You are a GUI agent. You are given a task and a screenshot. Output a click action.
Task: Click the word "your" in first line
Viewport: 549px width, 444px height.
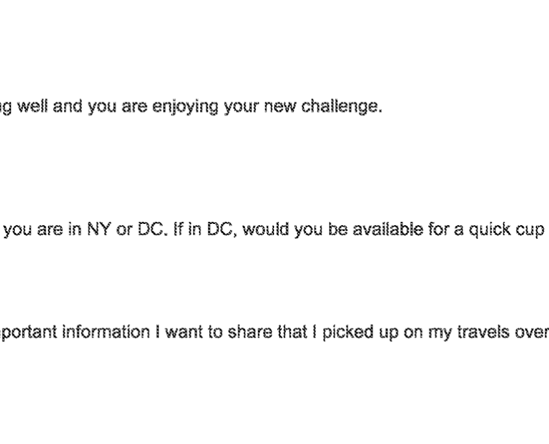pyautogui.click(x=241, y=108)
